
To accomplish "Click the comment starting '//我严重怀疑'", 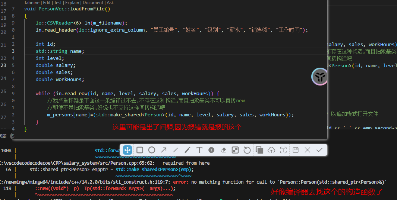I will (x=146, y=101).
